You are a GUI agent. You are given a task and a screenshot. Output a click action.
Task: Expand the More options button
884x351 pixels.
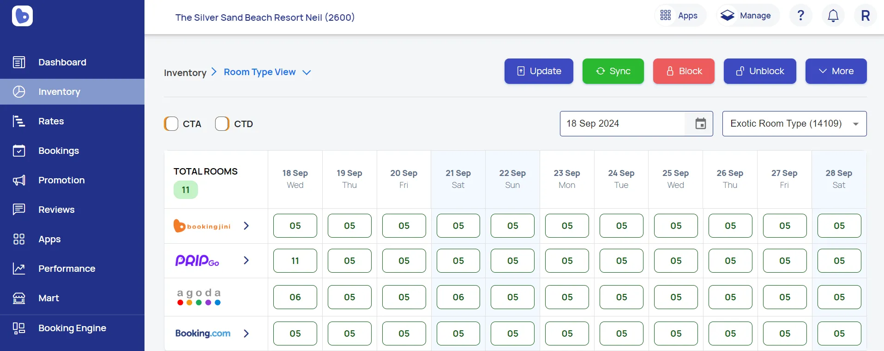pyautogui.click(x=836, y=71)
